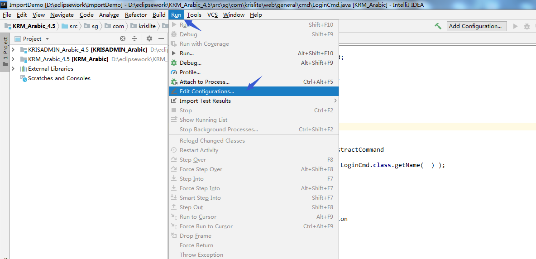Hide the Project panel with minus icon

point(161,38)
